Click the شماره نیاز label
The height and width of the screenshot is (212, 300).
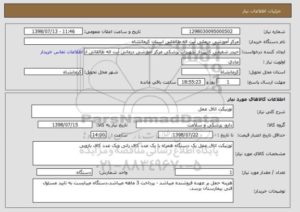[274, 32]
